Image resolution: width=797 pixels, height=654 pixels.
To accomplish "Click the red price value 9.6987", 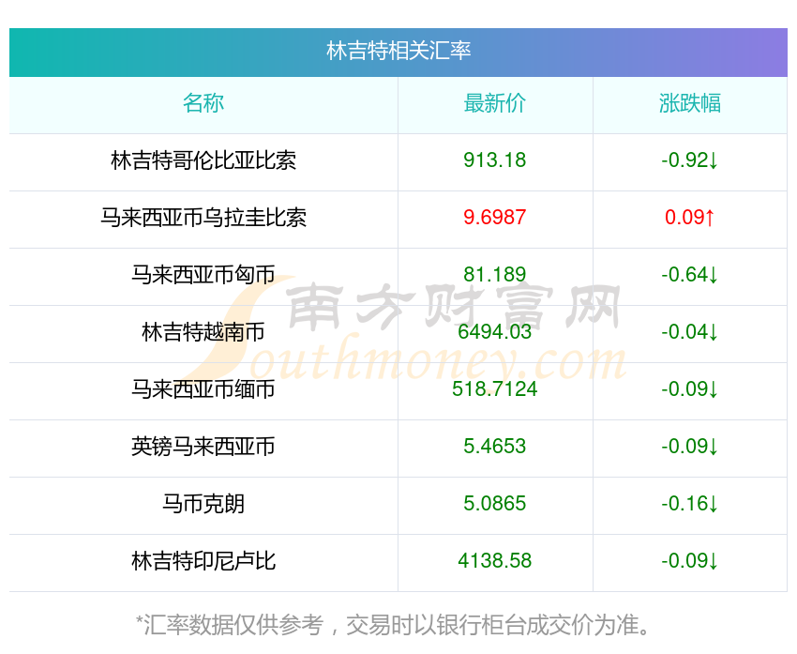I will tap(494, 218).
